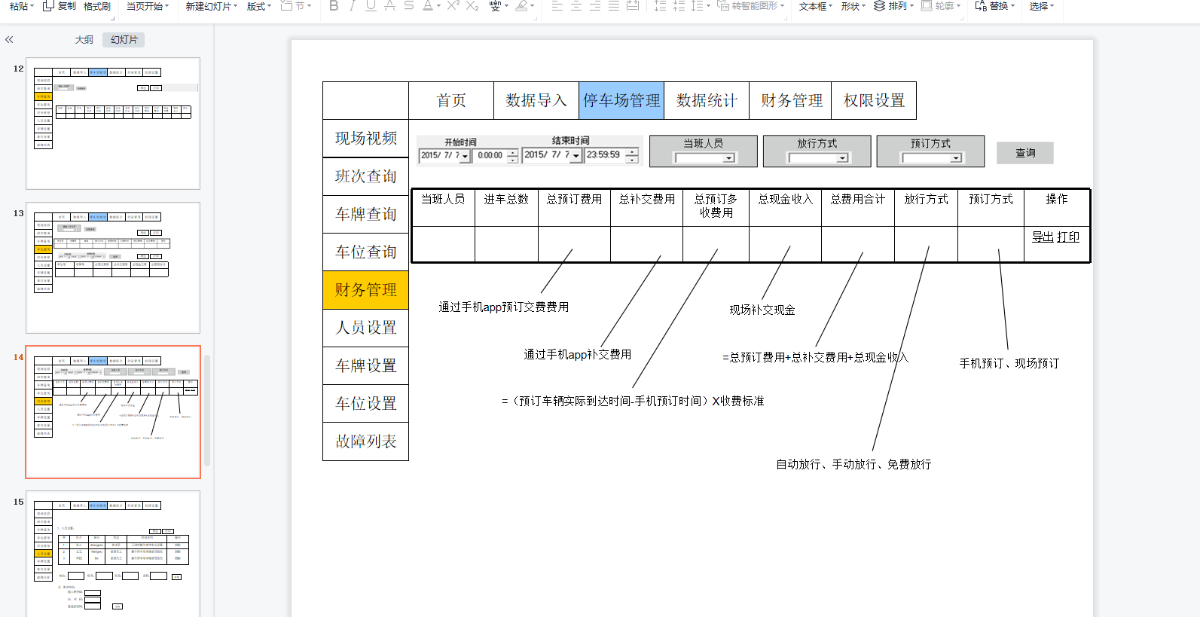Screen dimensions: 1200x617
Task: Click the 数据导入 tab on the slide
Action: [x=536, y=100]
